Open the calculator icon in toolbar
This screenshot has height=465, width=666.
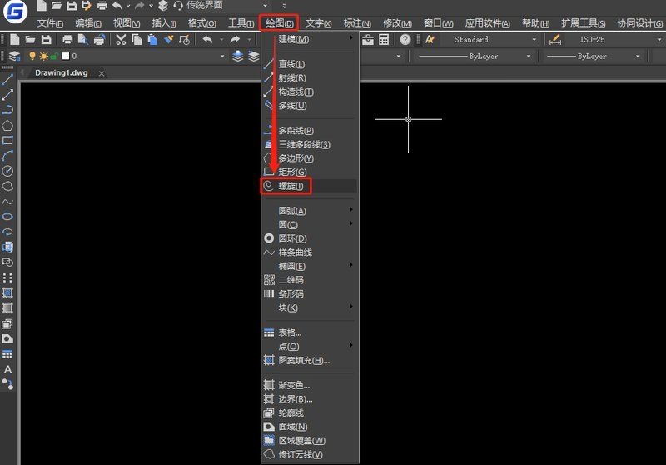(384, 39)
